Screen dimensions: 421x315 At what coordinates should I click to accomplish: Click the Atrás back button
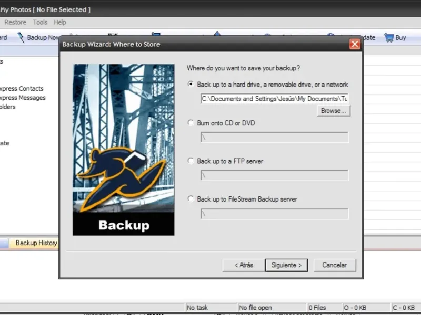(x=244, y=265)
